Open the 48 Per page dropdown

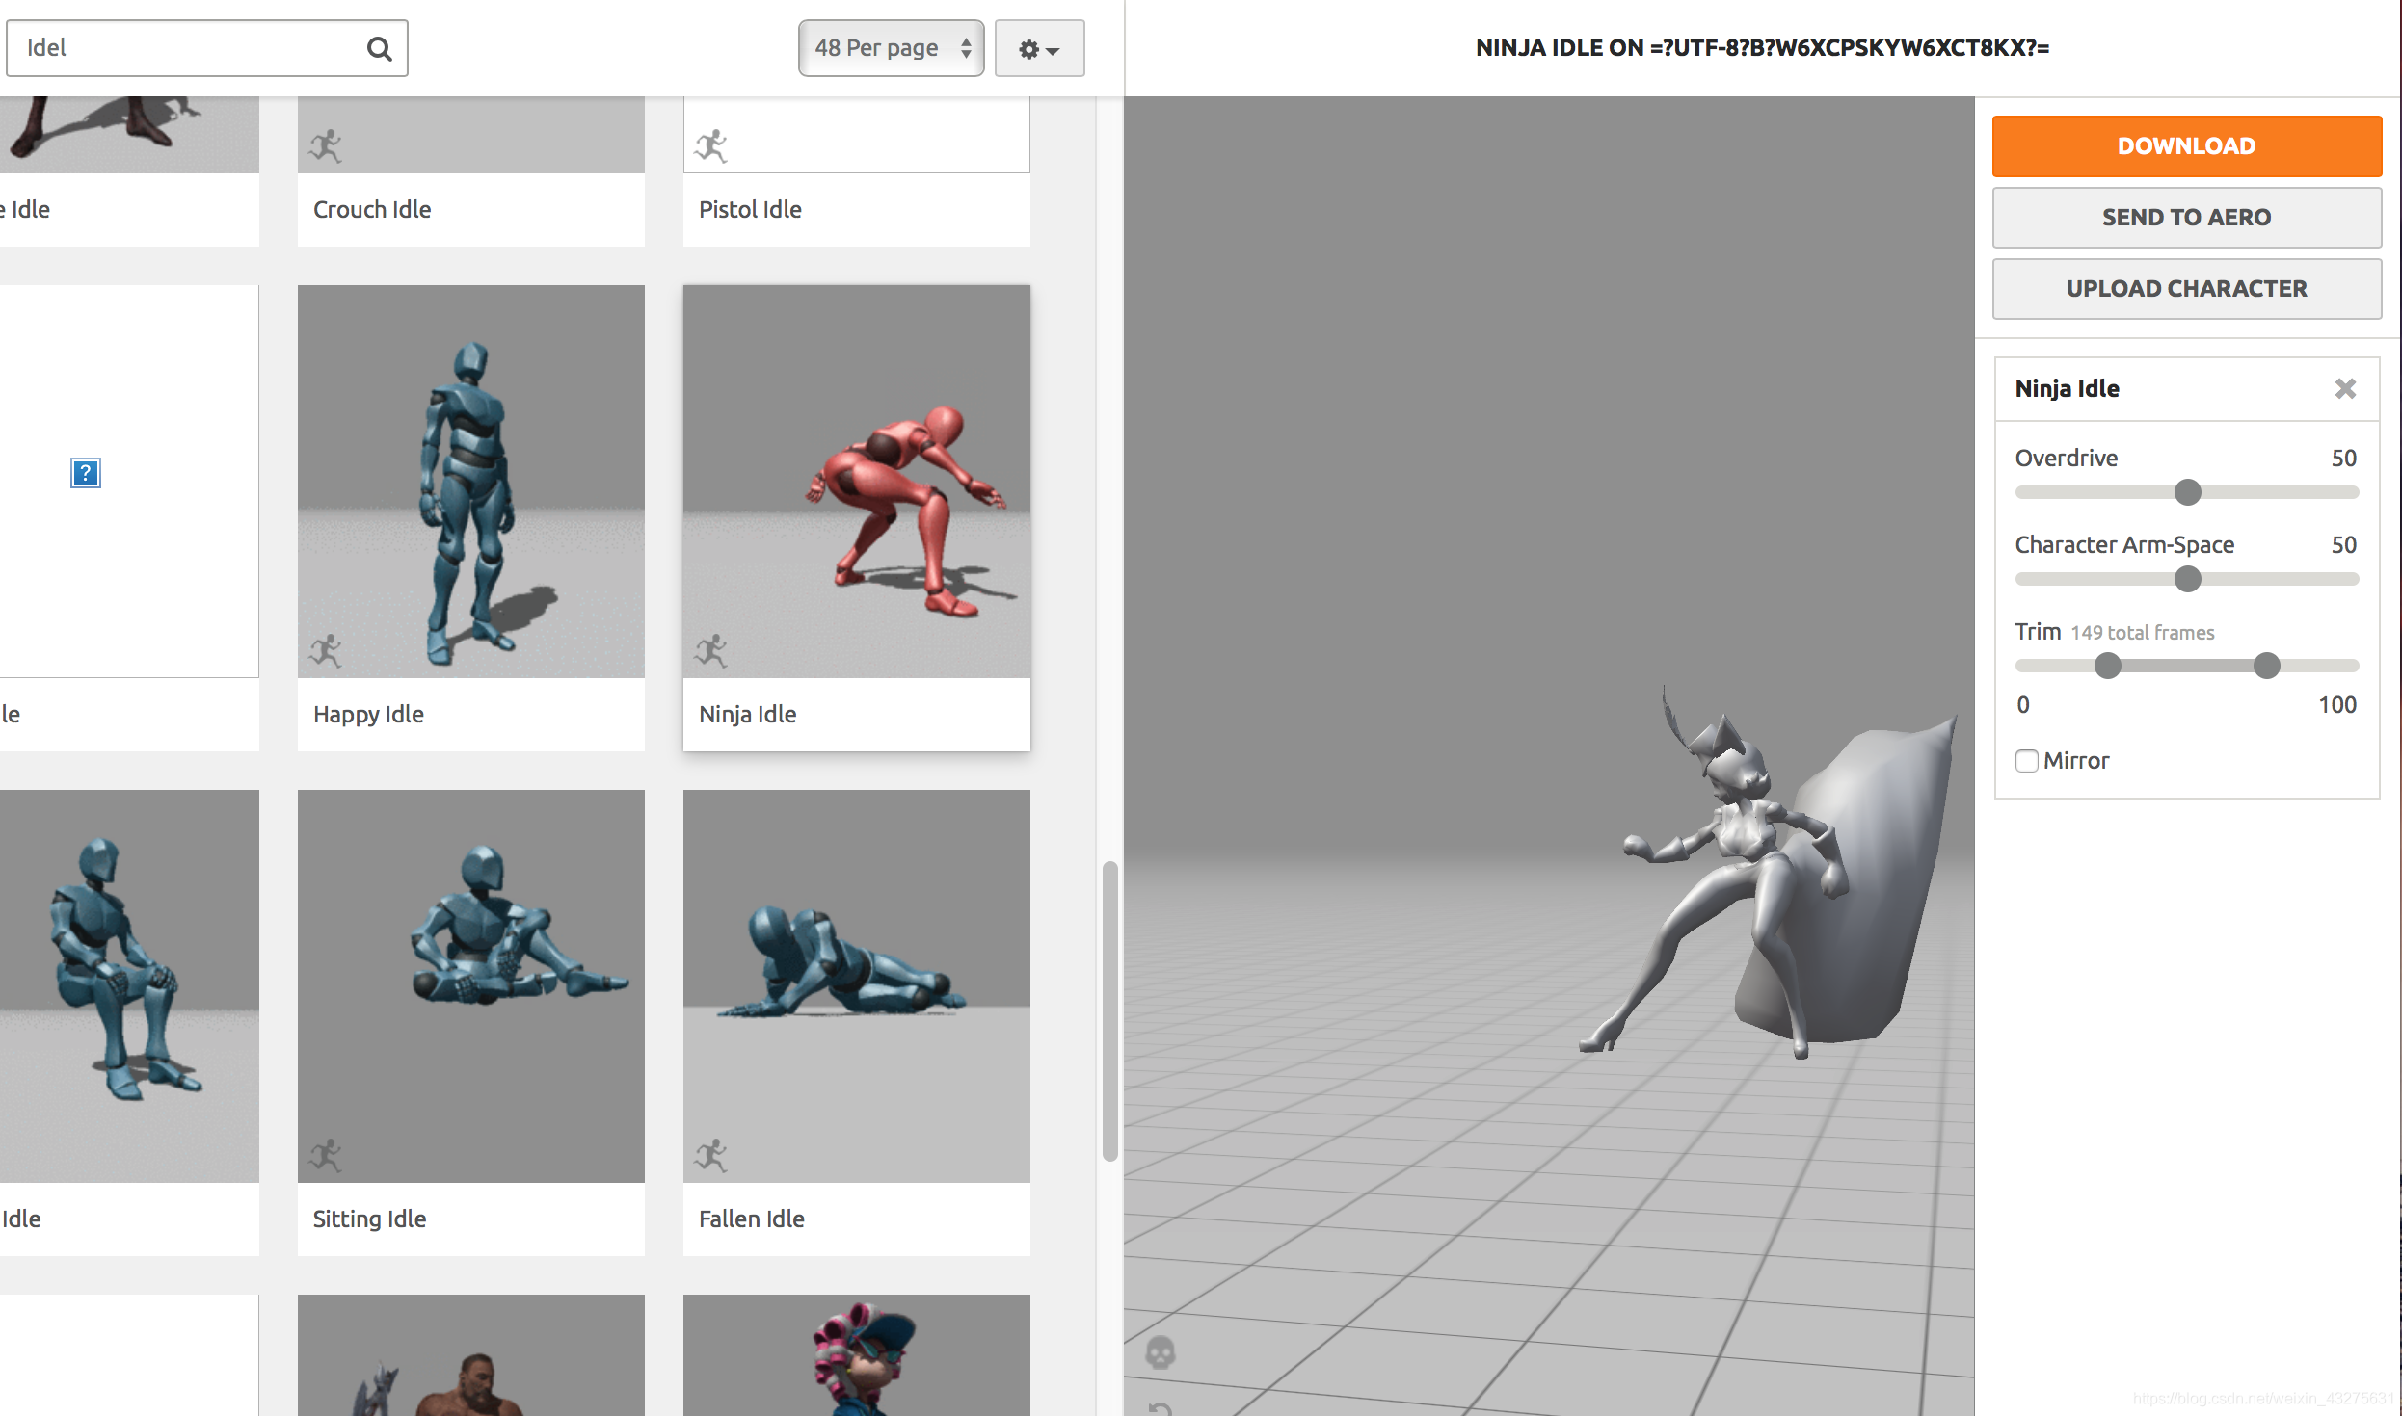coord(891,48)
